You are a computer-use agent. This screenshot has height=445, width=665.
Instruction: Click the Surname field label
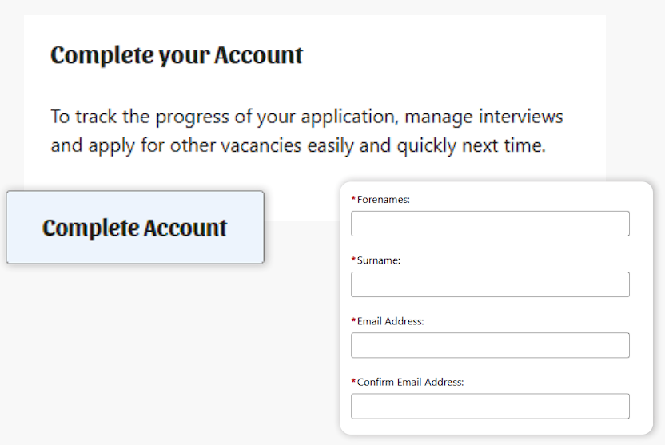click(x=379, y=260)
